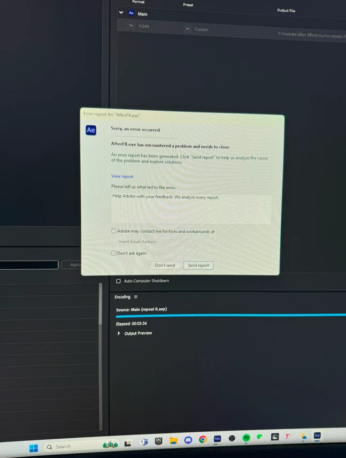The image size is (346, 458).
Task: Click the dark input field next to Apply
Action: 29,265
